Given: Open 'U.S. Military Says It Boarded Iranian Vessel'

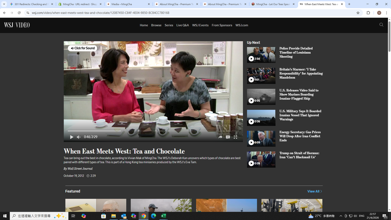Looking at the screenshot, I should coord(300,115).
